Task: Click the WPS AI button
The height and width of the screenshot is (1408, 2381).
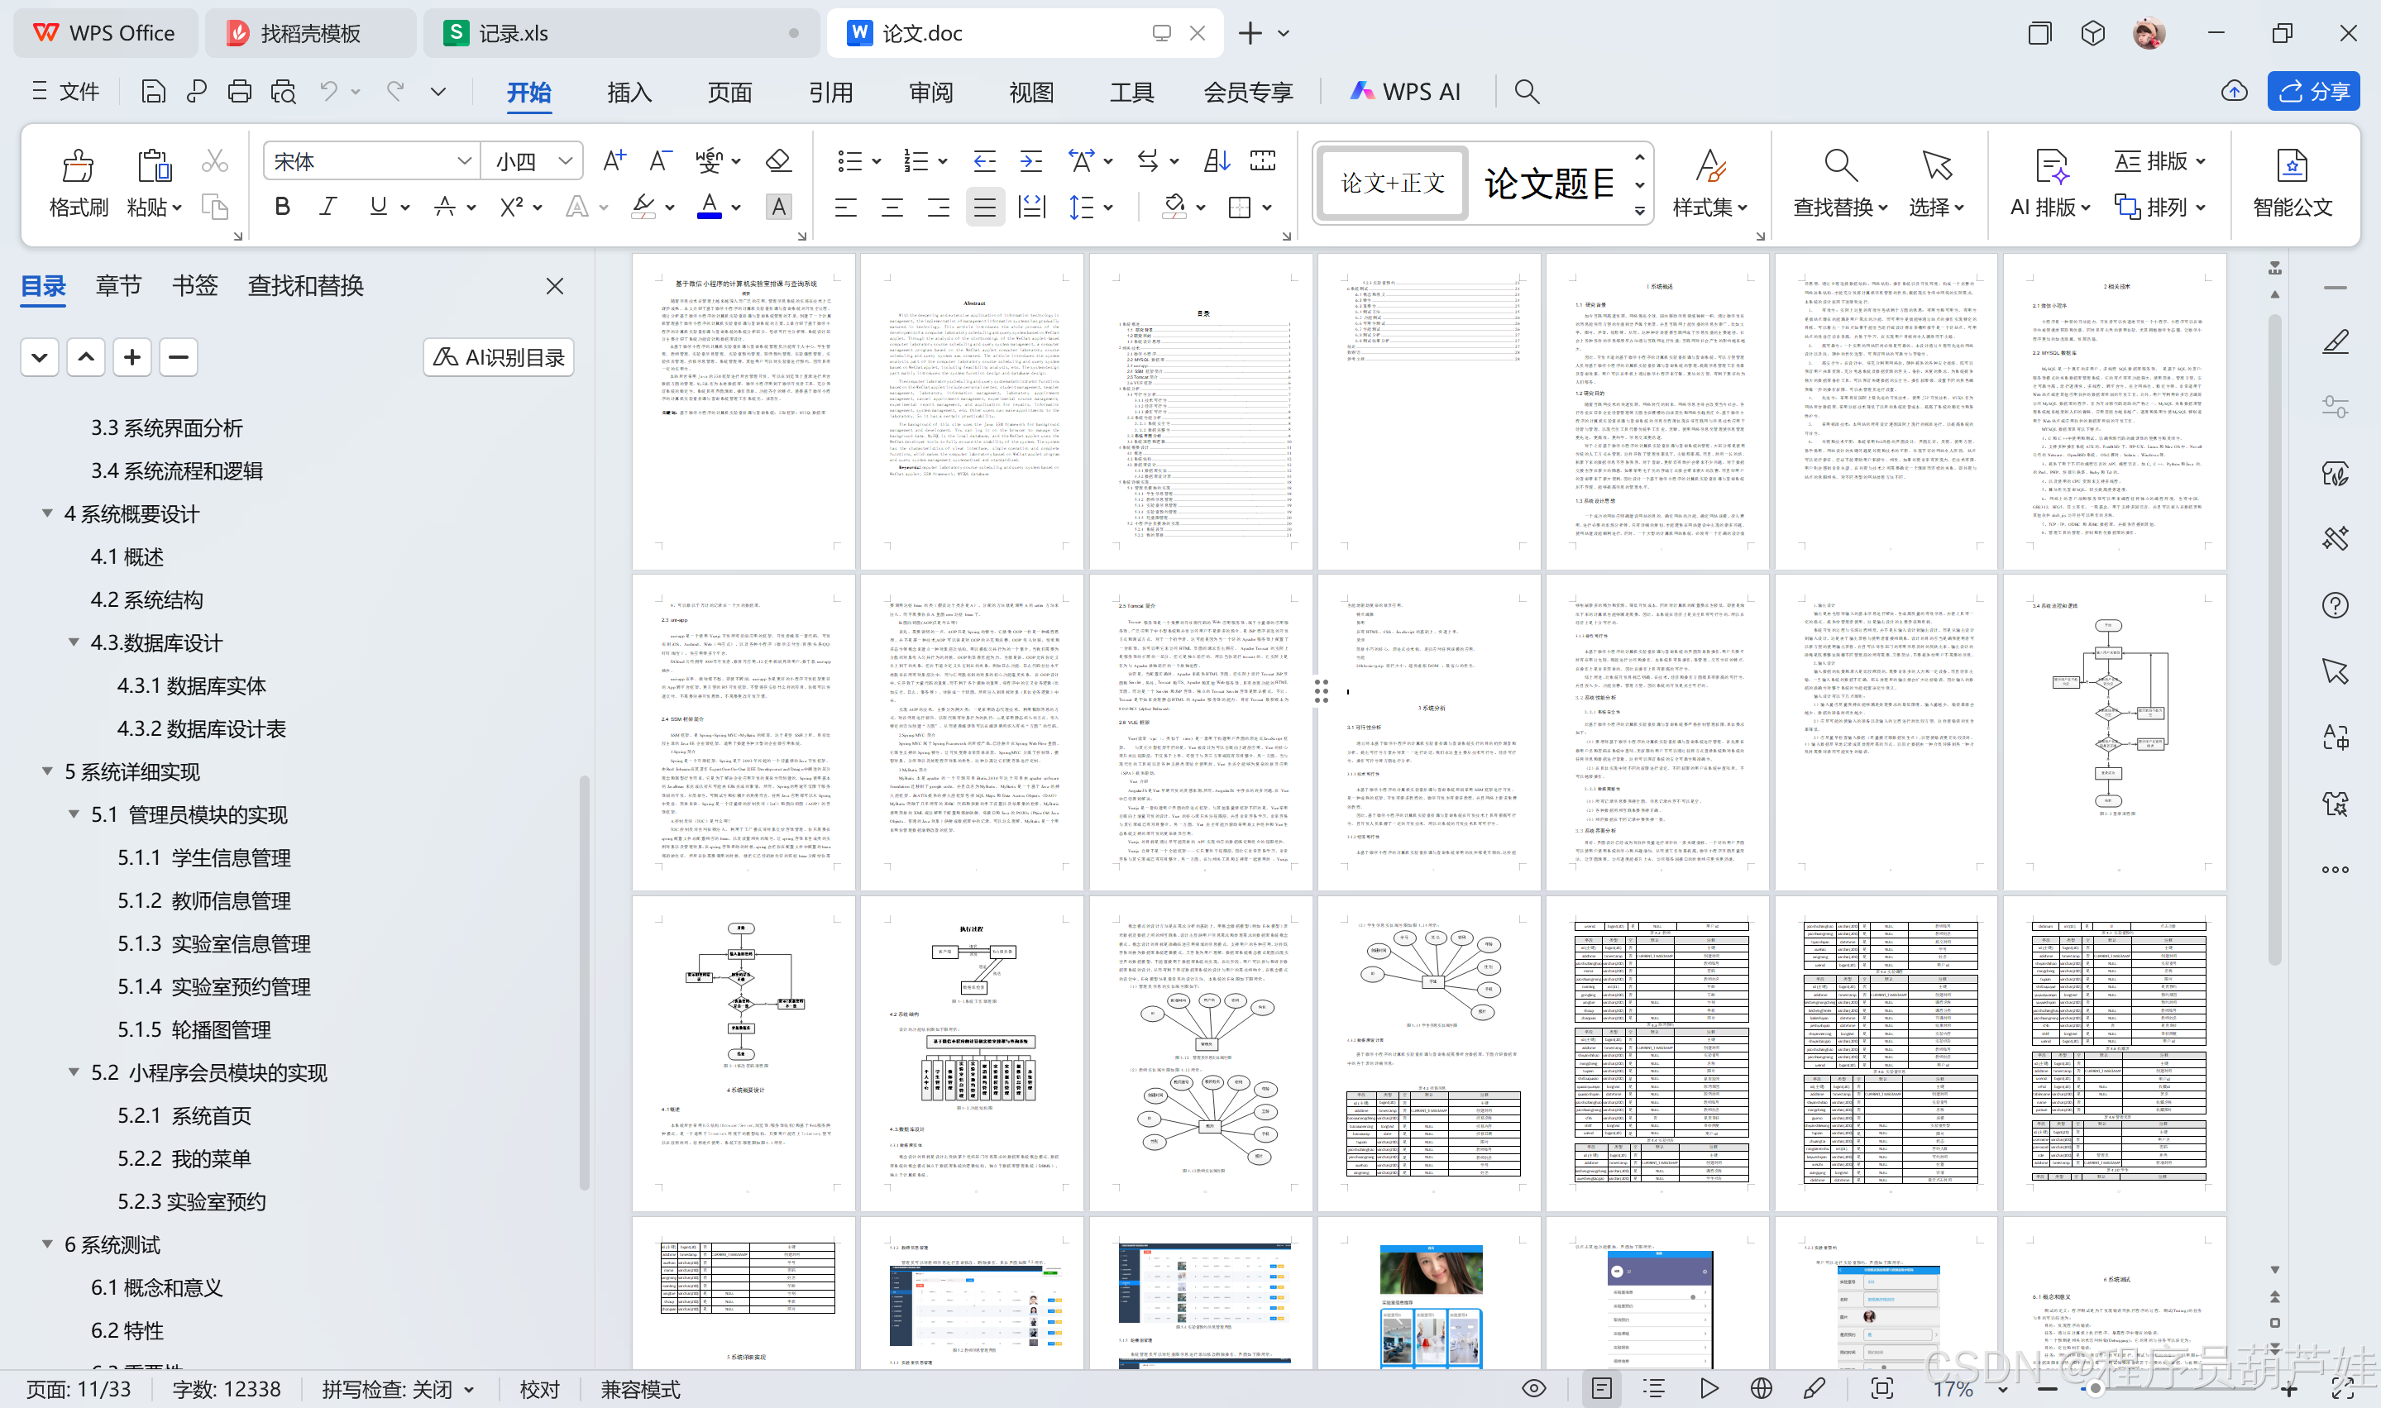Action: (1405, 91)
